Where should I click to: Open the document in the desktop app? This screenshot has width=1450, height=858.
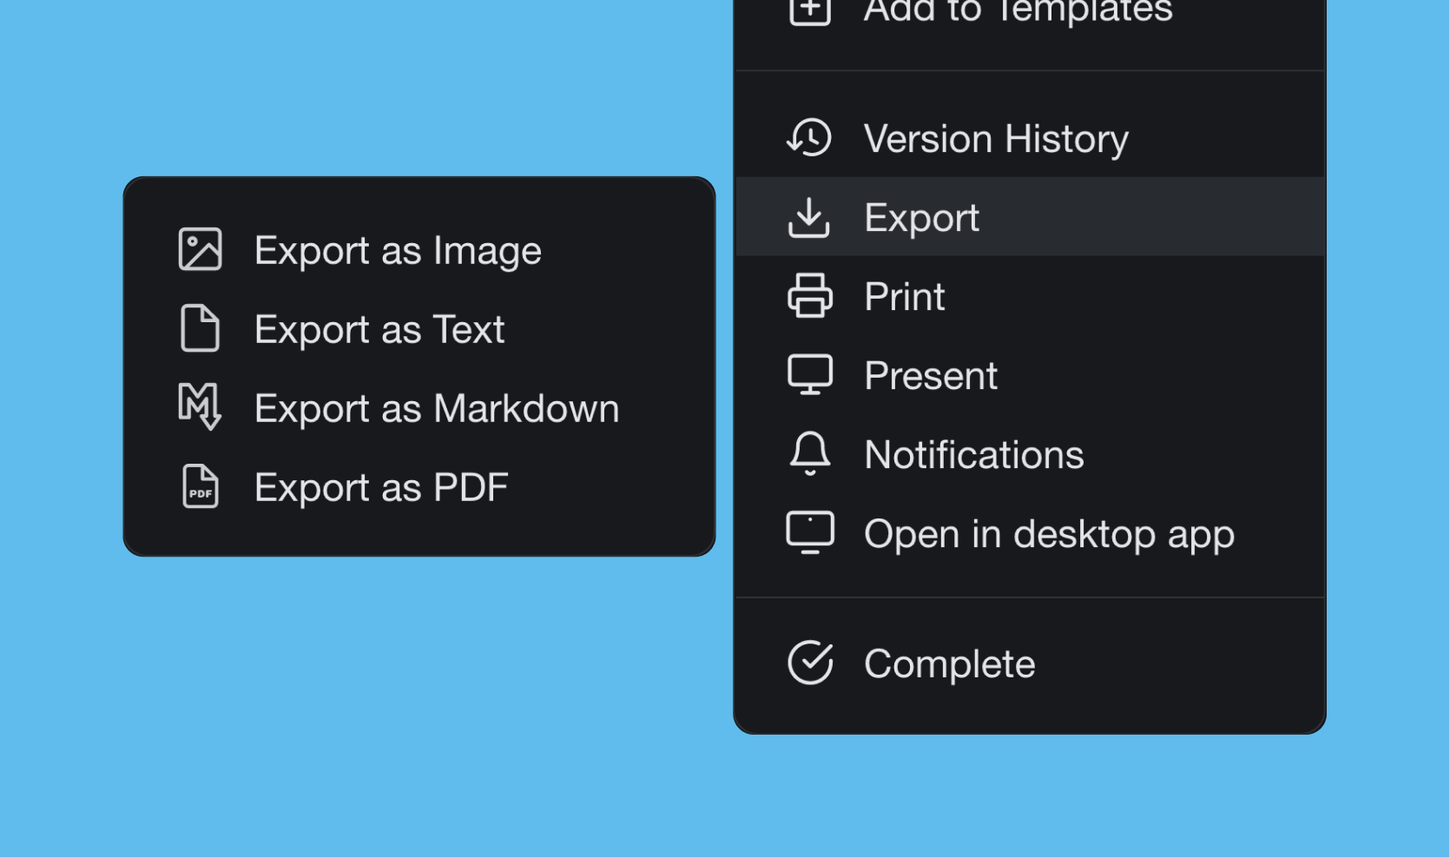tap(1049, 533)
